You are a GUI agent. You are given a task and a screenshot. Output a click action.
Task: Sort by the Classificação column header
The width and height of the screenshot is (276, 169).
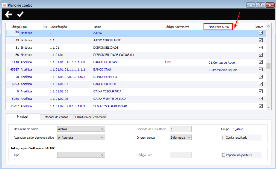pos(58,27)
